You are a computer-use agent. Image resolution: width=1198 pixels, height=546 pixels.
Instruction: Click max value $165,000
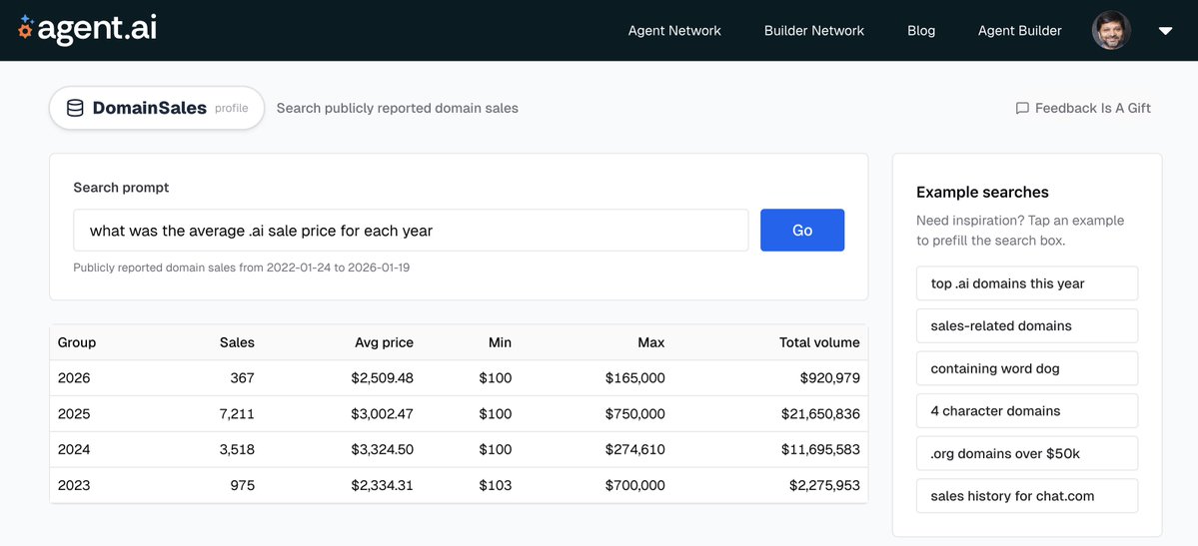tap(634, 378)
